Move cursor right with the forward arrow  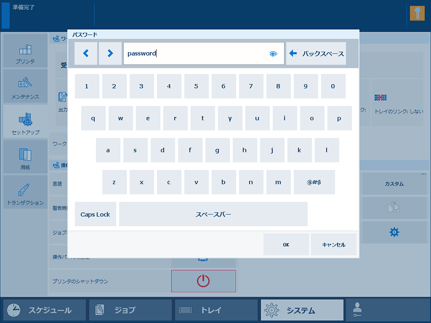point(110,53)
